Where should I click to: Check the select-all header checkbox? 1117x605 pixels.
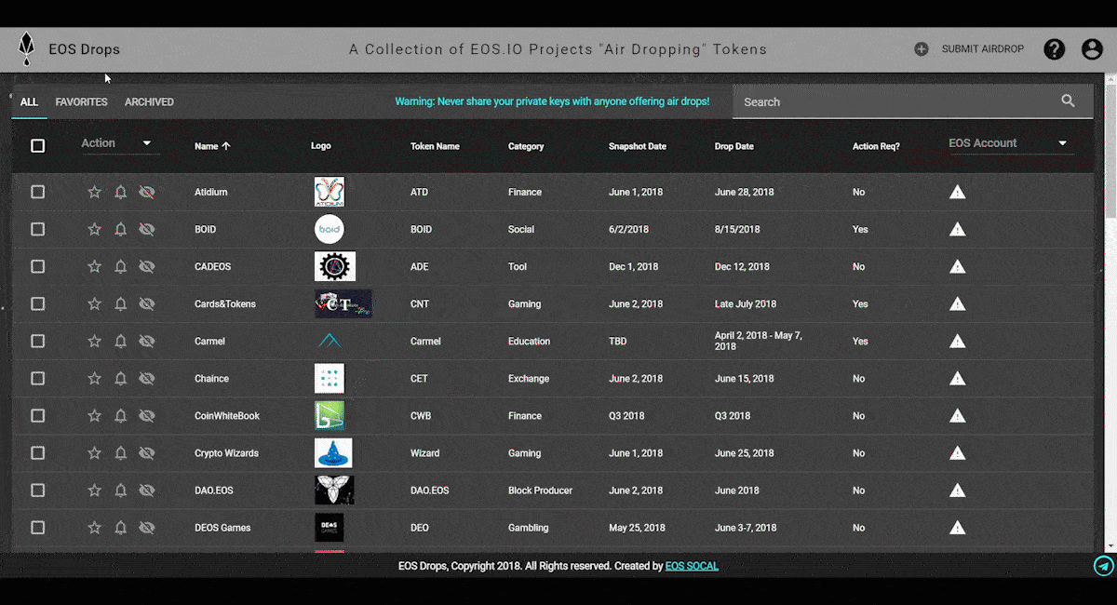coord(38,146)
